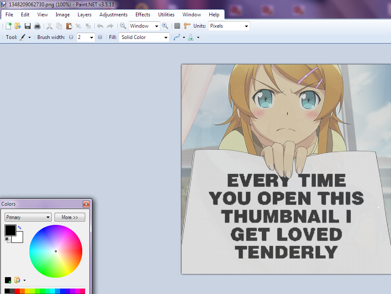391x294 pixels.
Task: Redo the action with arrow icon
Action: pyautogui.click(x=110, y=26)
